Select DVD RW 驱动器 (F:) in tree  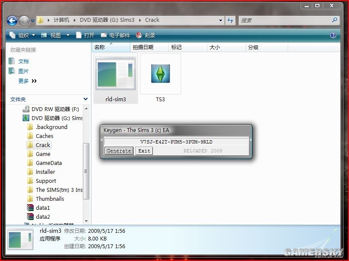pyautogui.click(x=51, y=109)
